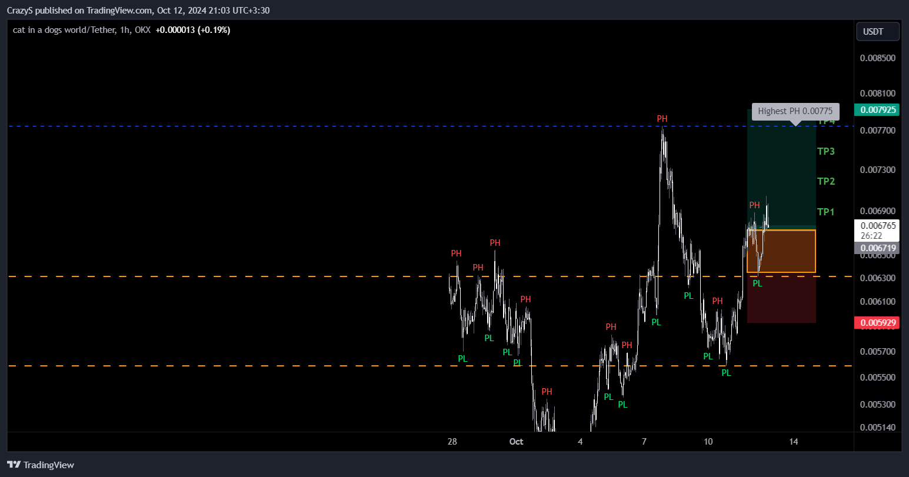The height and width of the screenshot is (477, 909).
Task: Click the 10 date on the time axis
Action: point(708,442)
